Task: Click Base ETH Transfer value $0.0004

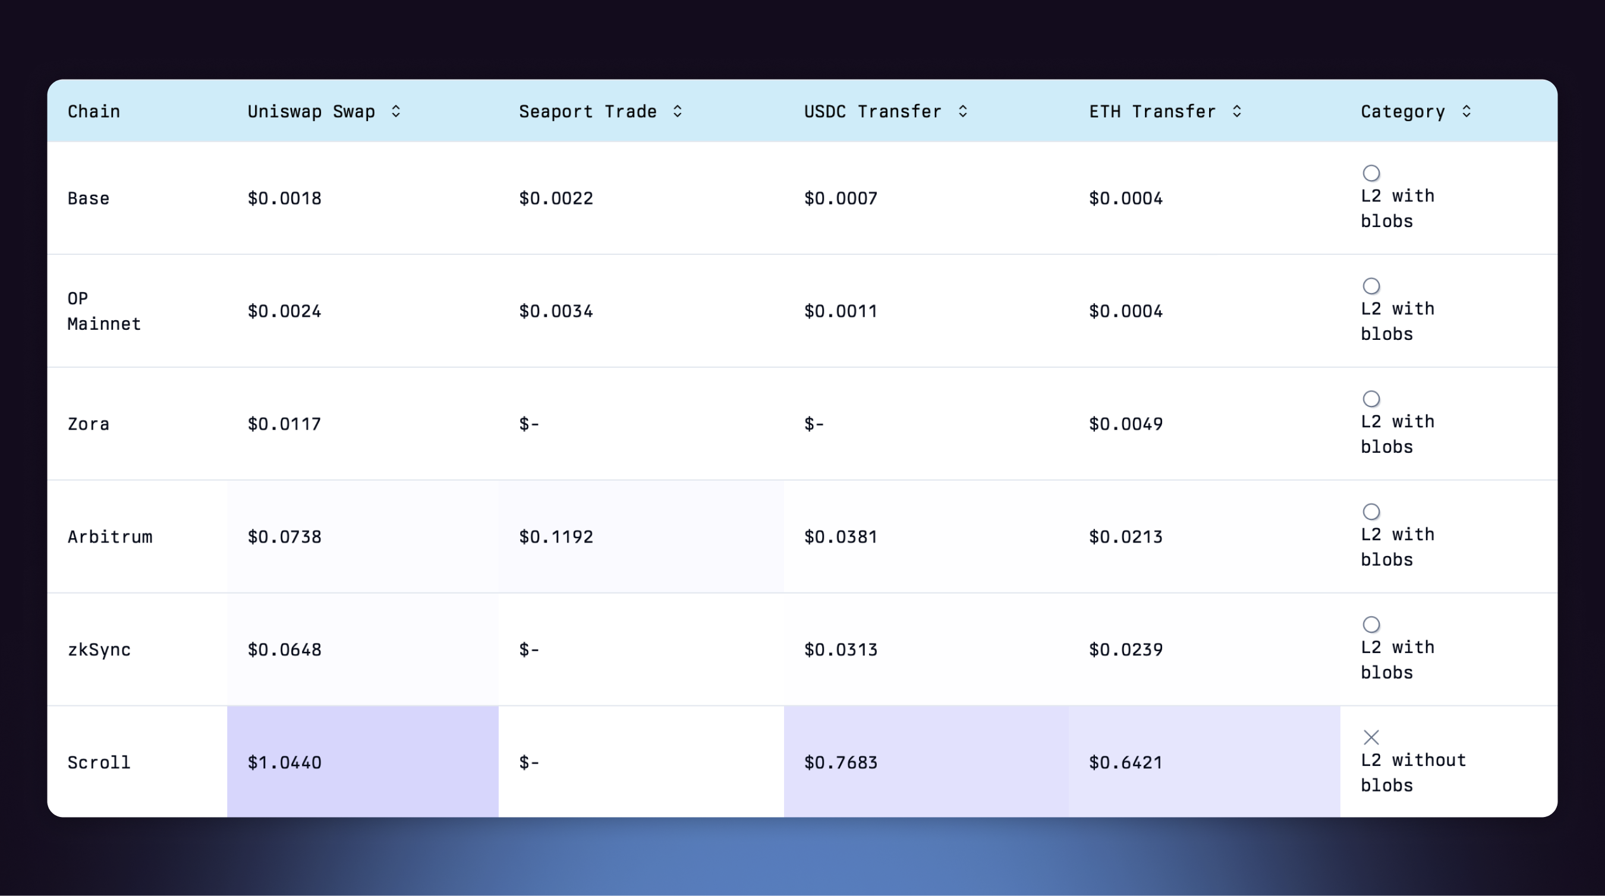Action: click(x=1125, y=198)
